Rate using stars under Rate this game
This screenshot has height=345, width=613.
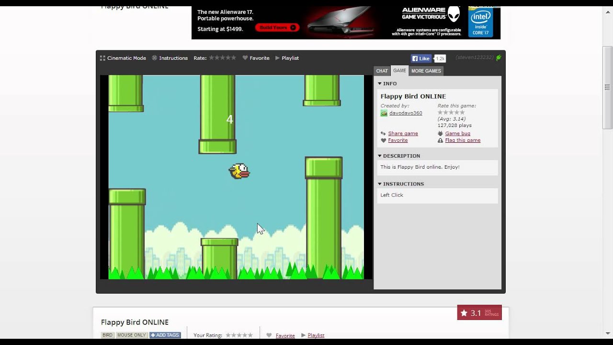click(451, 113)
